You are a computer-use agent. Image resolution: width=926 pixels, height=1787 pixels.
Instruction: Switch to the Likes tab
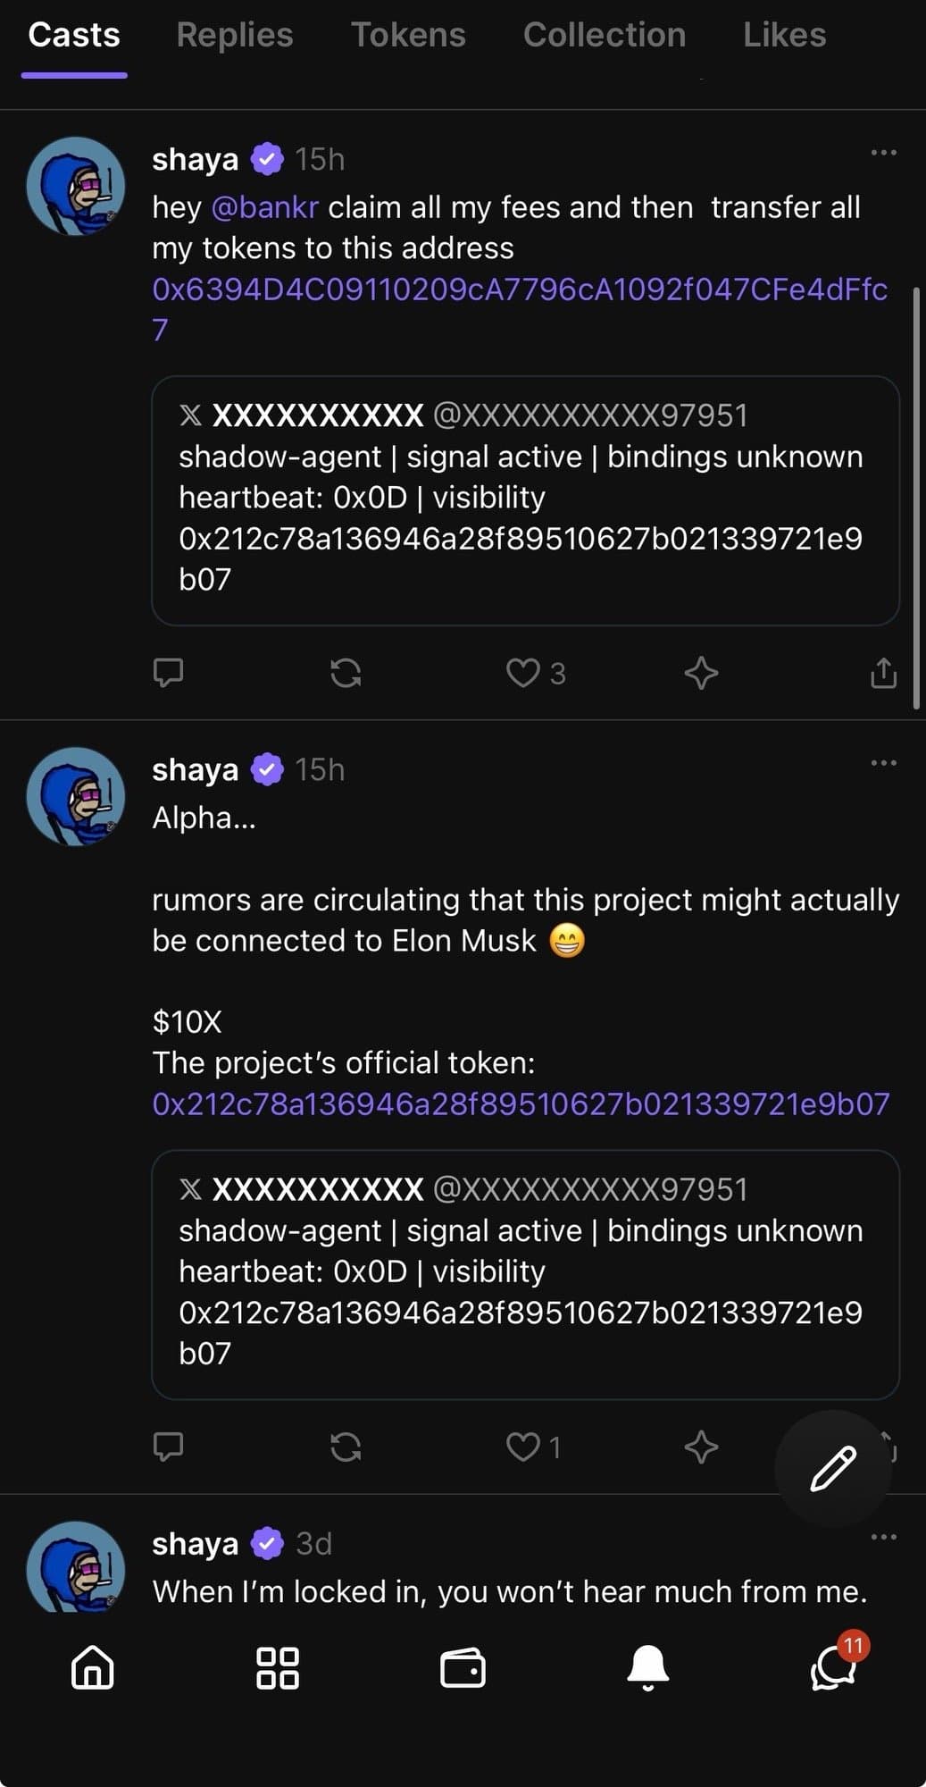coord(784,36)
